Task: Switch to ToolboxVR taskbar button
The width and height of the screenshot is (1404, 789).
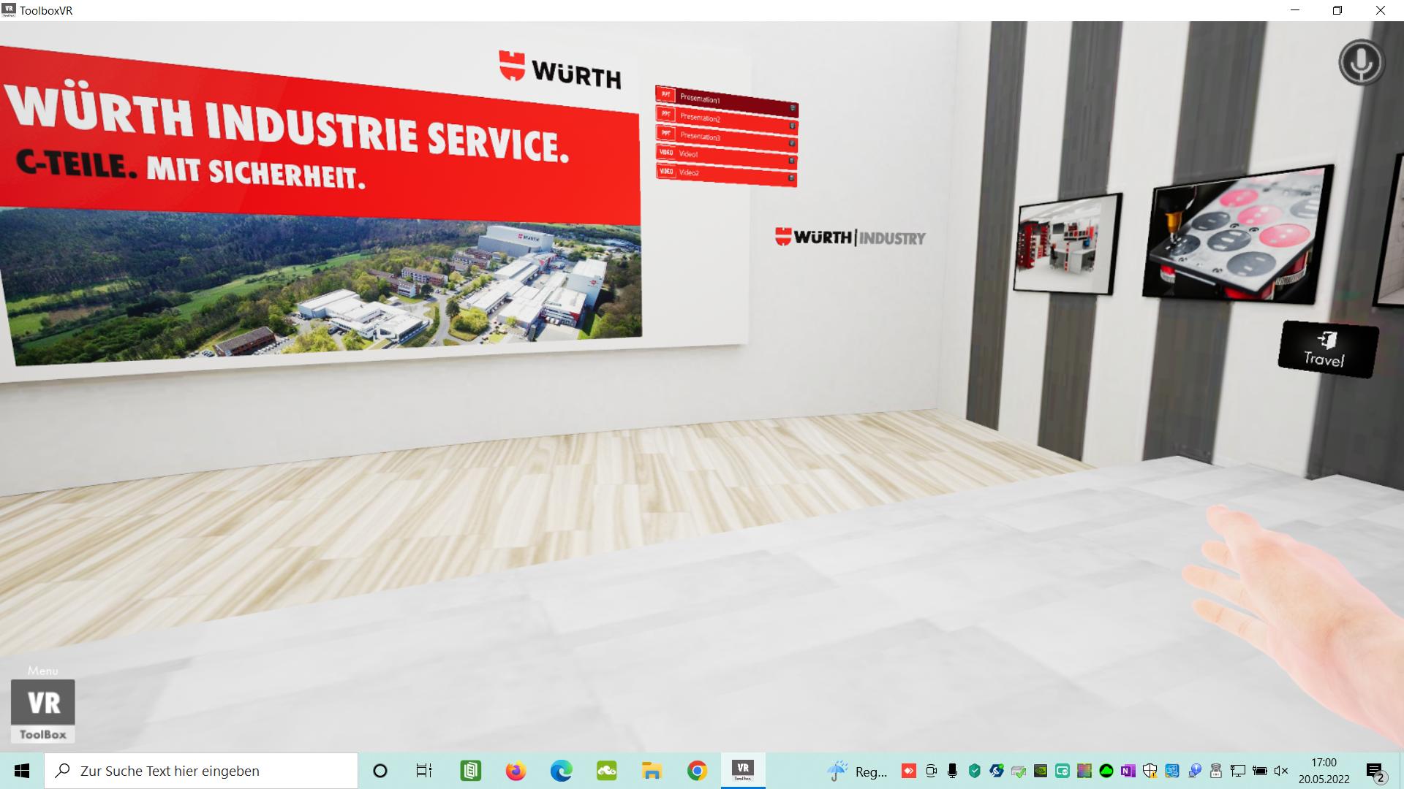Action: click(743, 771)
